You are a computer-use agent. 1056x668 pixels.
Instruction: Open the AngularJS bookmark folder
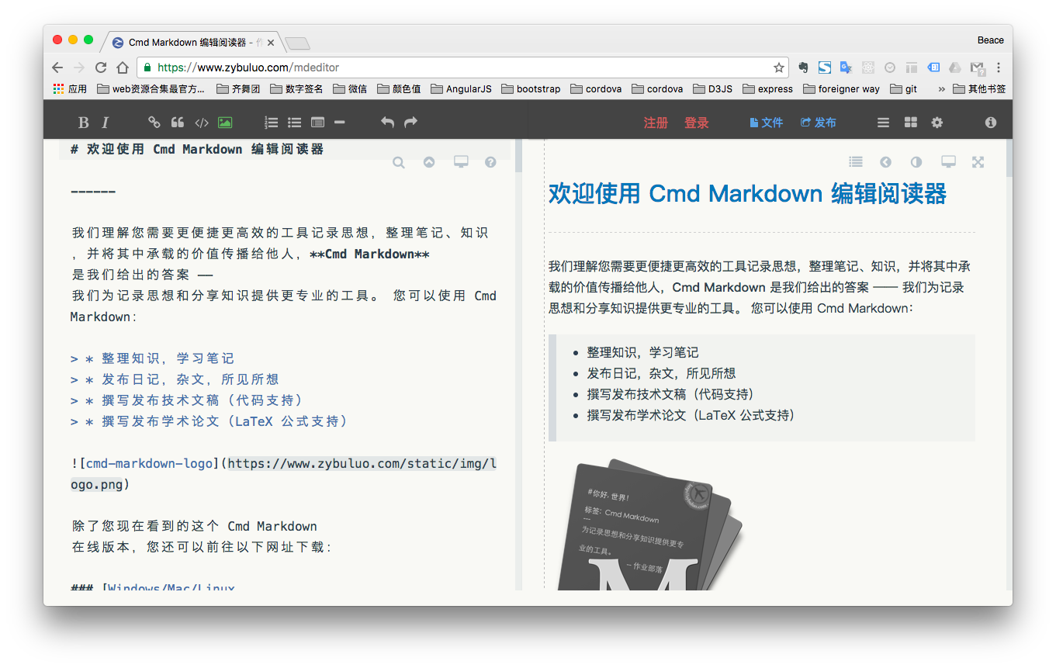[461, 88]
